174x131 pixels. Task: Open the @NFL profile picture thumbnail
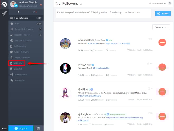coord(65,93)
